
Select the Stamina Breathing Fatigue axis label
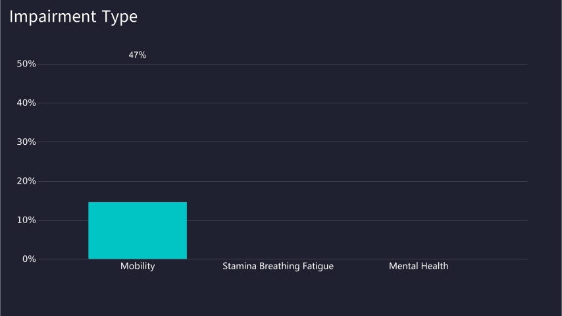[278, 267]
